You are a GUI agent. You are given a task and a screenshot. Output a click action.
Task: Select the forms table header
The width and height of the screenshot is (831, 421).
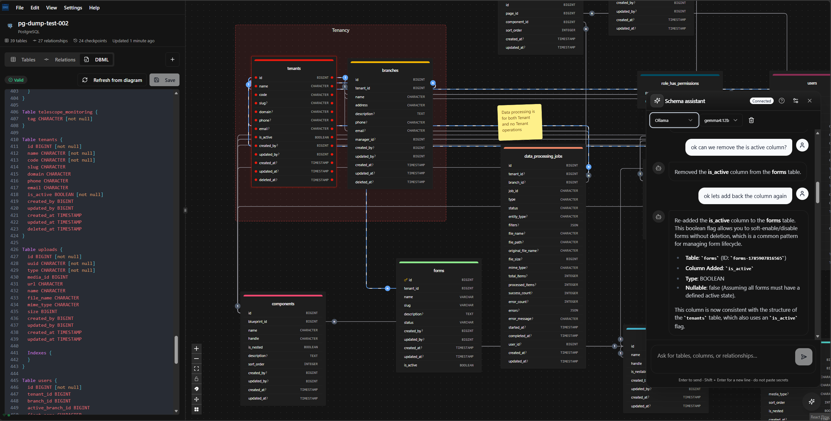coord(439,270)
